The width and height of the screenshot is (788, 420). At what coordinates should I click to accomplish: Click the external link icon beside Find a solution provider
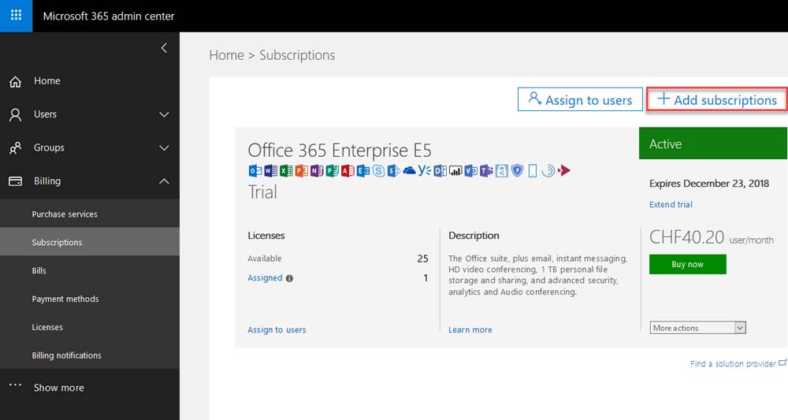782,362
